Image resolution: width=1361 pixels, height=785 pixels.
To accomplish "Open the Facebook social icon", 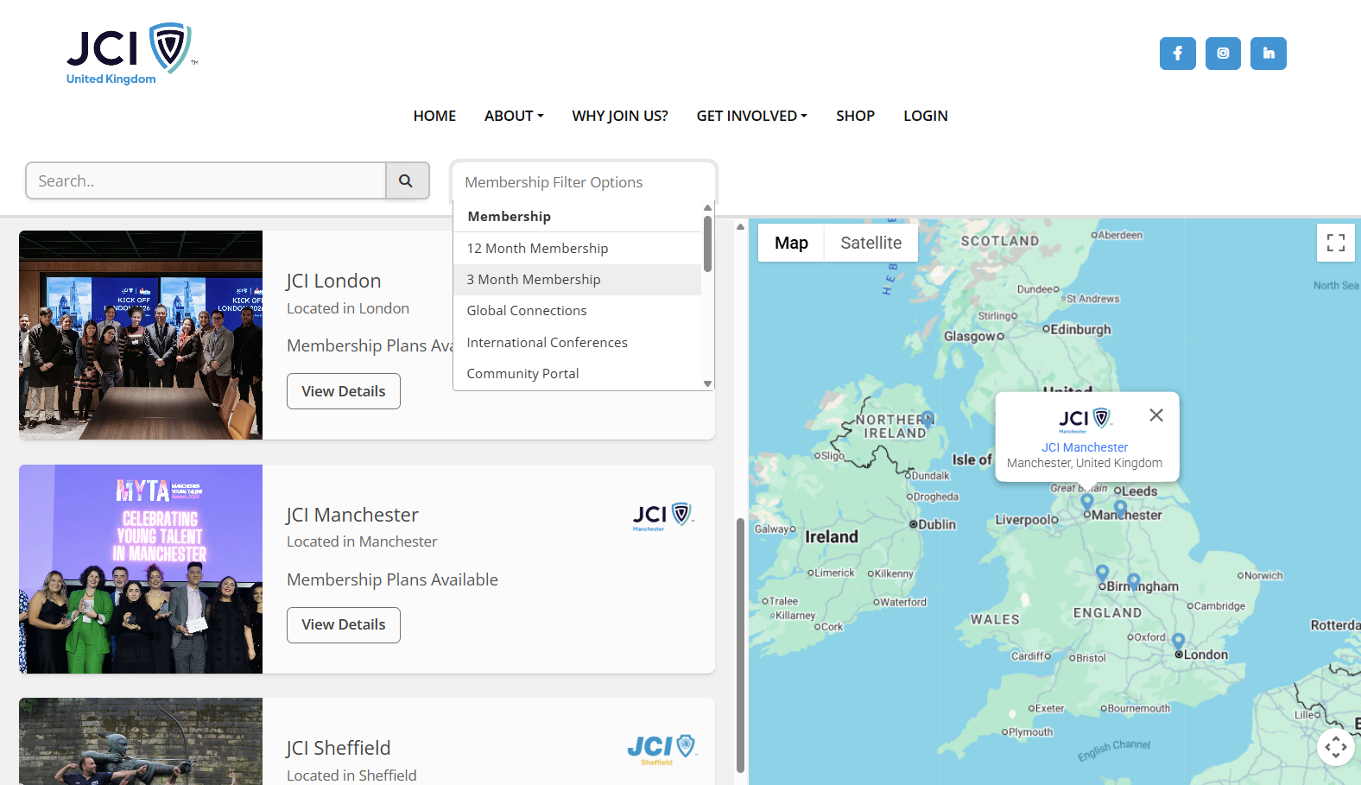I will 1177,54.
